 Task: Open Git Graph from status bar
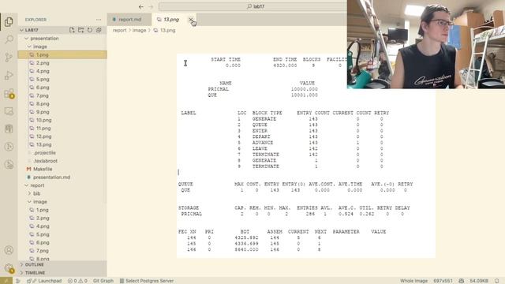coord(103,281)
